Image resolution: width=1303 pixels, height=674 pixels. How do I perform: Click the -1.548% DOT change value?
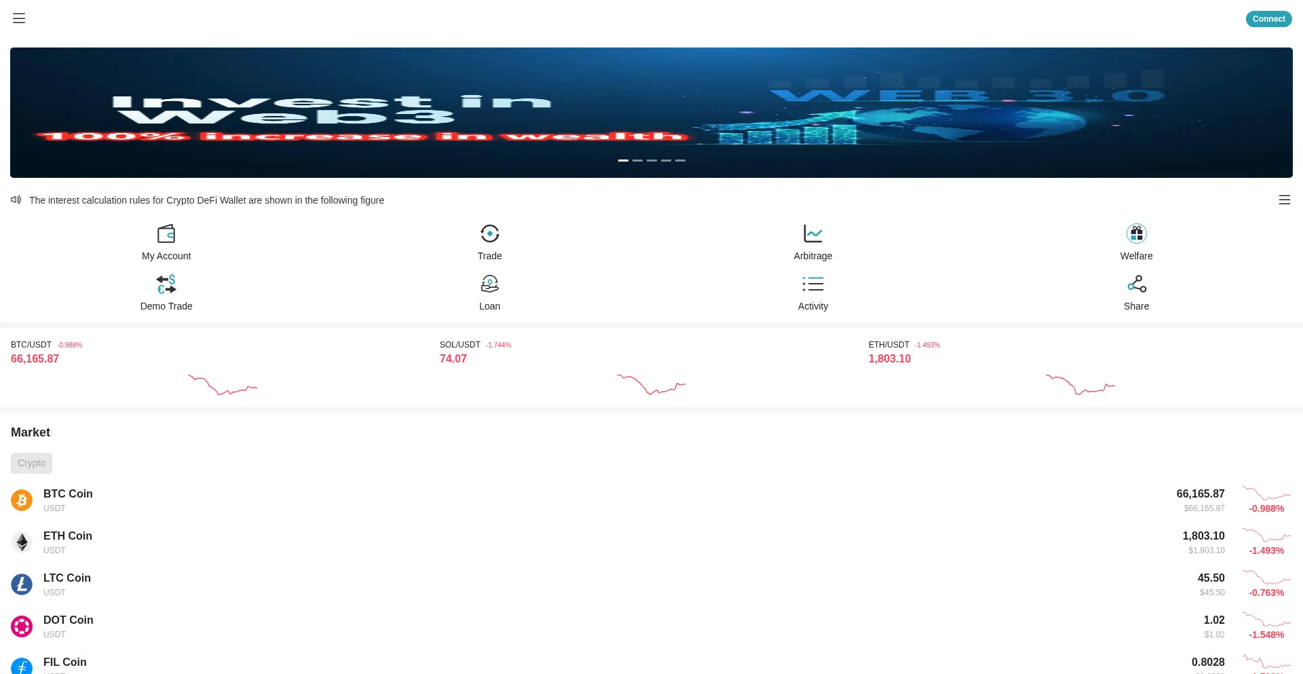(x=1266, y=635)
